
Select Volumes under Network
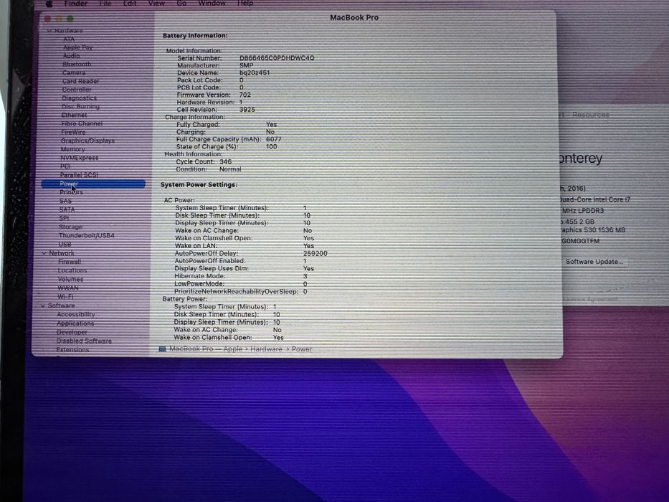point(70,279)
